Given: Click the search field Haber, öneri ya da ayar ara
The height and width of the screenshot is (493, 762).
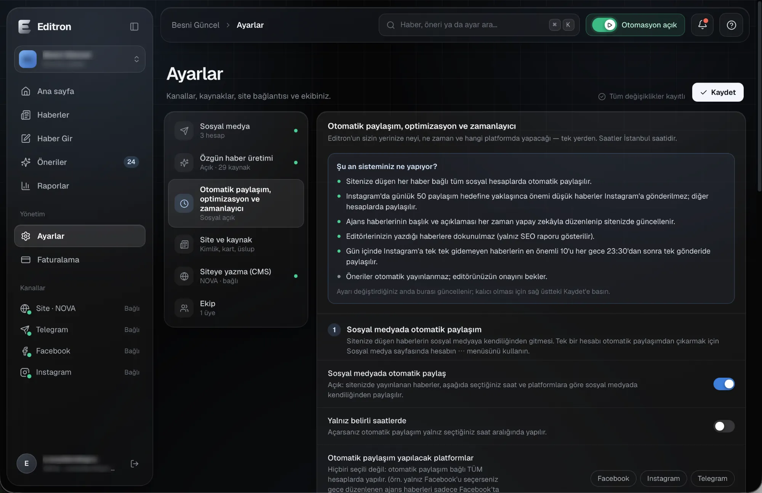Looking at the screenshot, I should pos(479,25).
